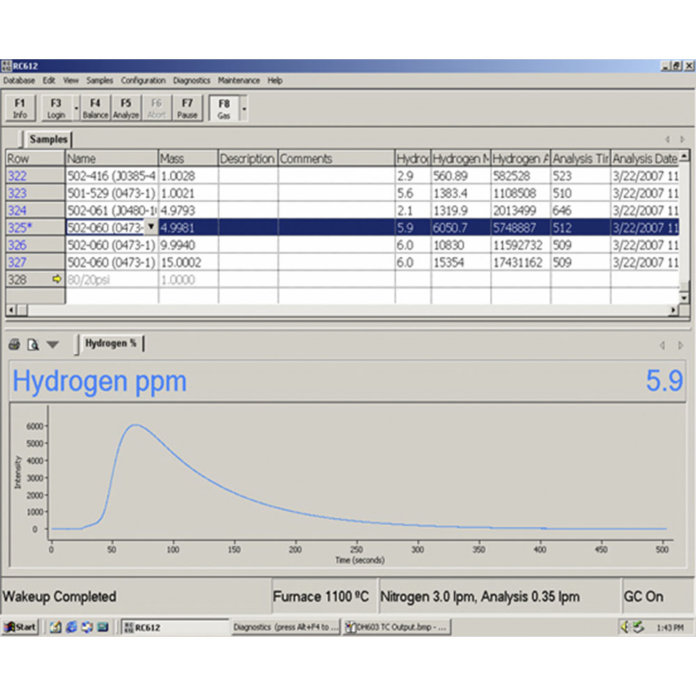Expand the dropdown arrow next to F3 Login

pyautogui.click(x=77, y=109)
